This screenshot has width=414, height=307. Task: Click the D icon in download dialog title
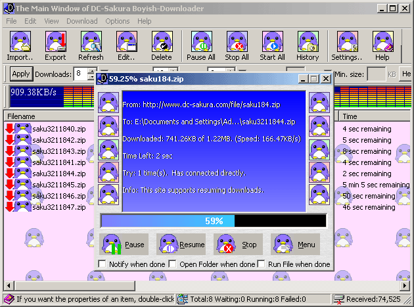pyautogui.click(x=102, y=79)
